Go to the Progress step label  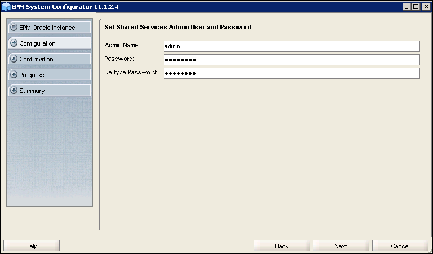click(32, 75)
